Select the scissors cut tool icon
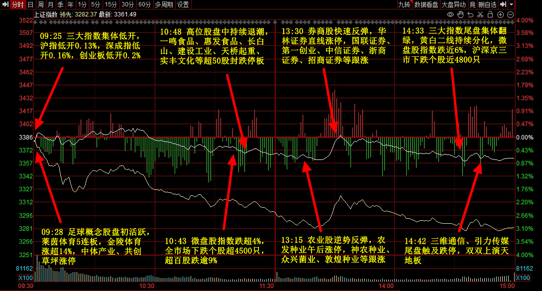The width and height of the screenshot is (542, 291). [481, 14]
